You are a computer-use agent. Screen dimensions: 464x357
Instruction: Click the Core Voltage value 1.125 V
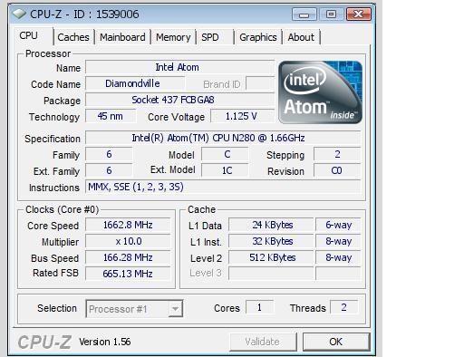click(x=242, y=116)
